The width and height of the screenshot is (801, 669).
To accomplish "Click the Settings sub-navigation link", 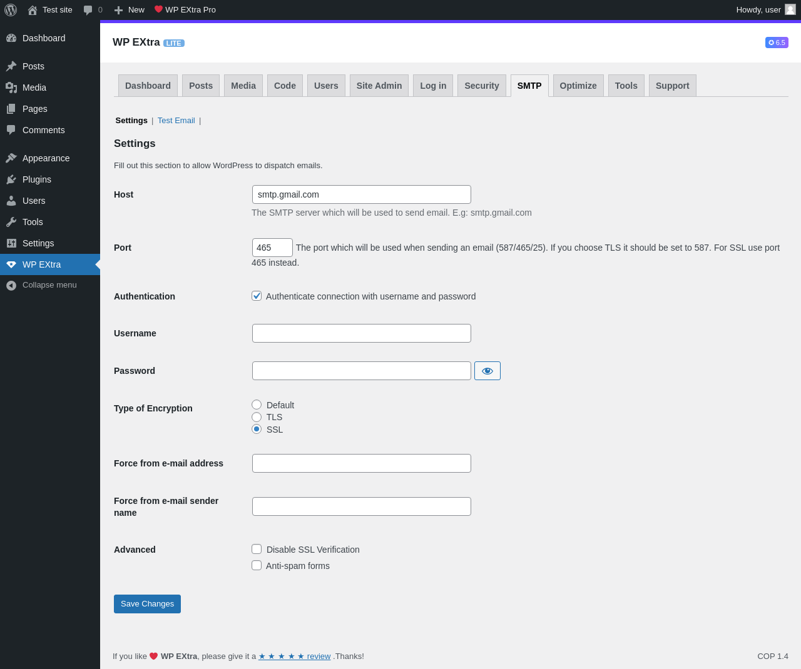I will [x=131, y=121].
